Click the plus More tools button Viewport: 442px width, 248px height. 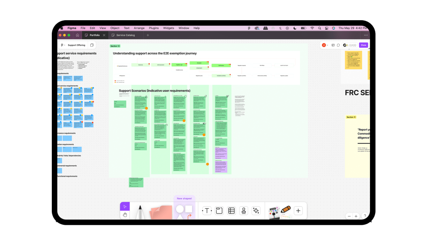pyautogui.click(x=298, y=211)
